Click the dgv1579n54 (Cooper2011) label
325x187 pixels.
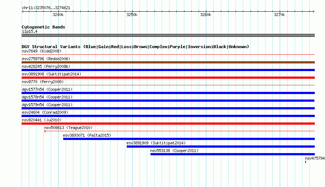(x=47, y=105)
